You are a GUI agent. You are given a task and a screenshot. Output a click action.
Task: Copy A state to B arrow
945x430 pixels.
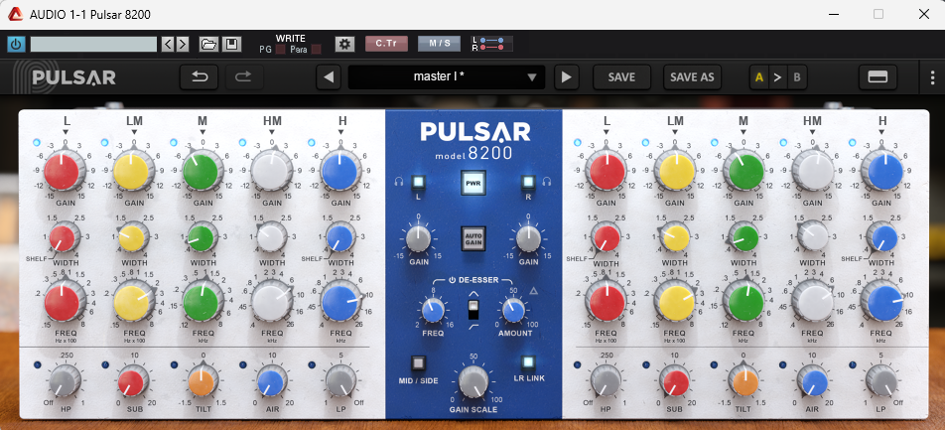point(777,77)
